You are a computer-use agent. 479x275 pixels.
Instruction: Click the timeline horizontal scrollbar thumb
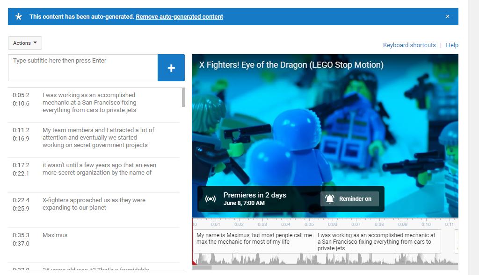202,268
